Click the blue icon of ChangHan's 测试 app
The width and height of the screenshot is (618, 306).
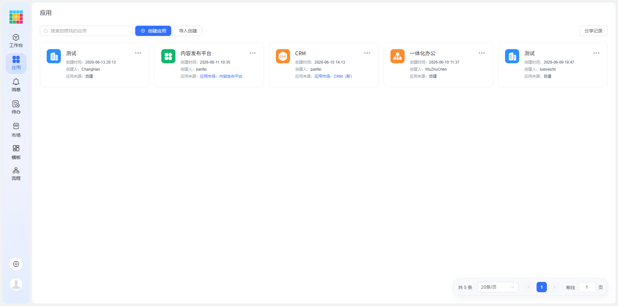pyautogui.click(x=54, y=56)
